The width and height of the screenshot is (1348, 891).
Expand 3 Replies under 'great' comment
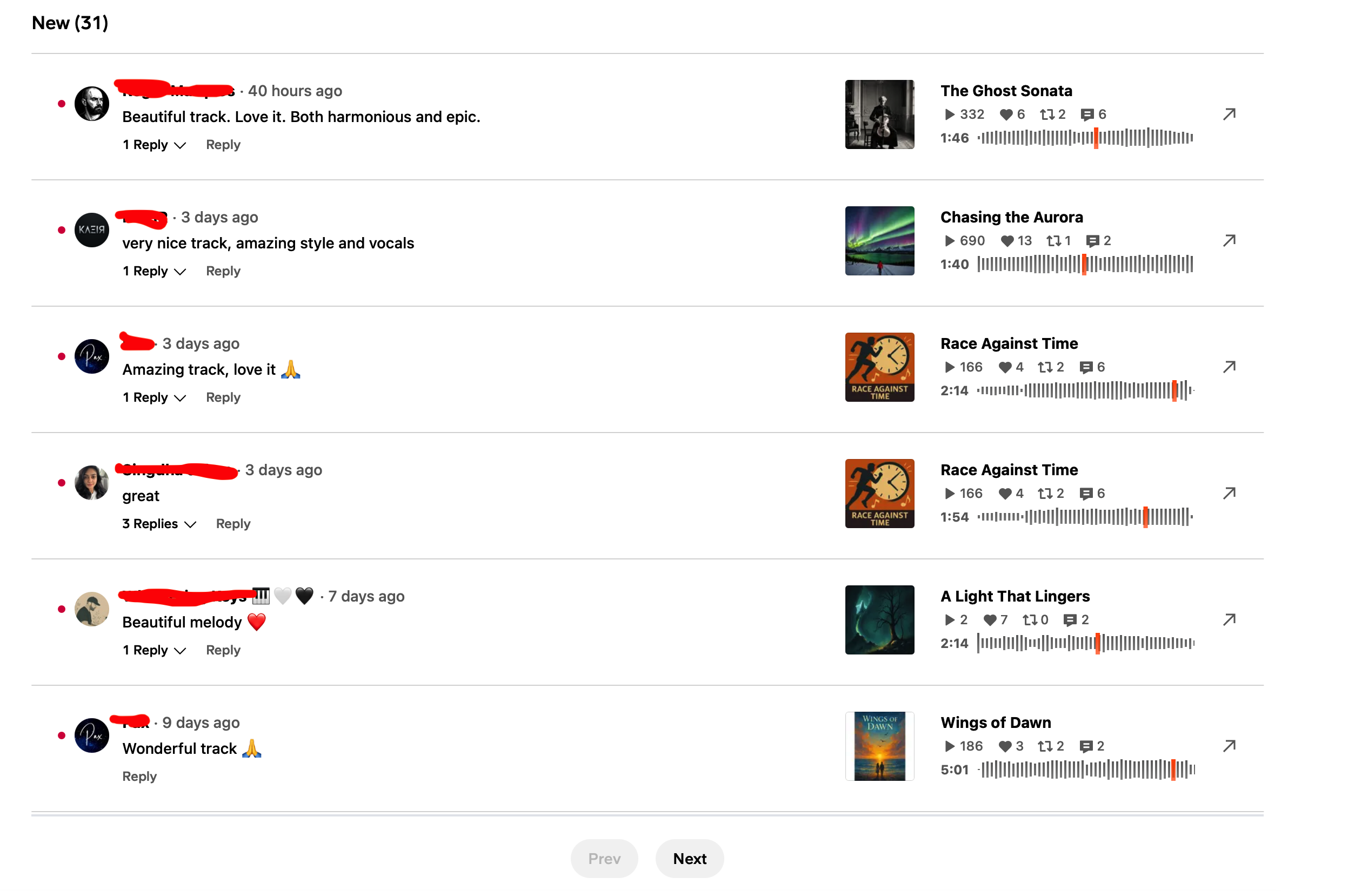tap(159, 524)
